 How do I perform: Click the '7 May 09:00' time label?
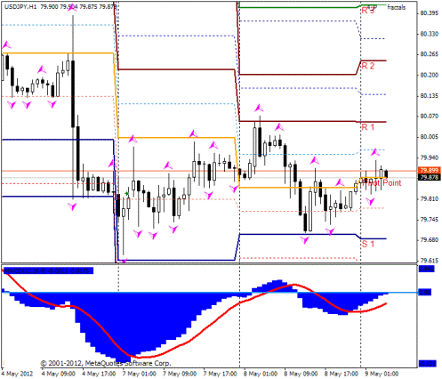(180, 374)
